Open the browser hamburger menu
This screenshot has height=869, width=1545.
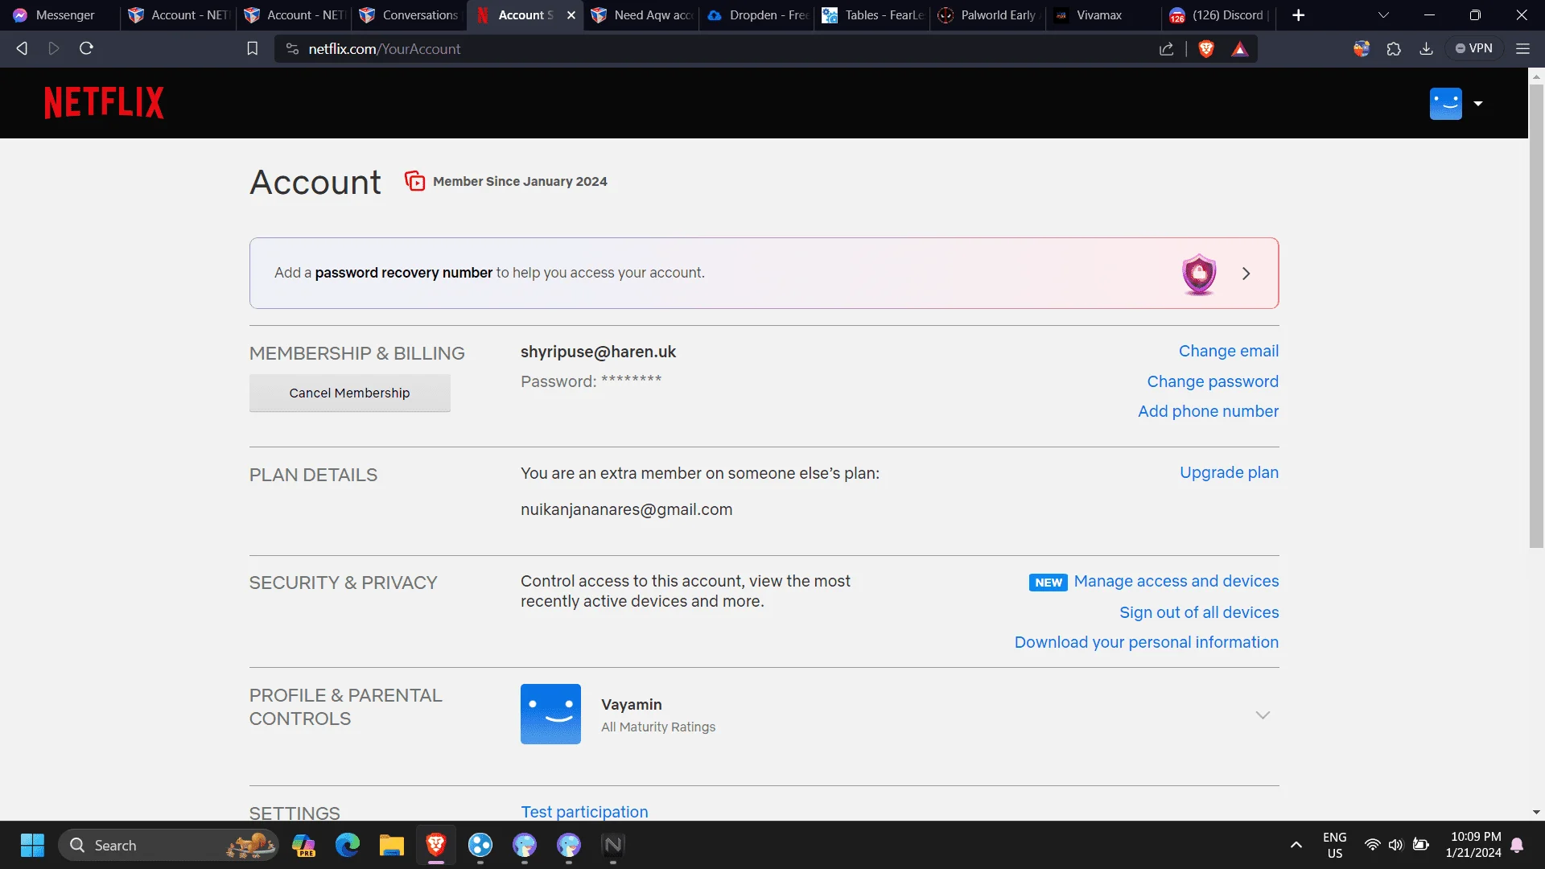click(x=1522, y=48)
